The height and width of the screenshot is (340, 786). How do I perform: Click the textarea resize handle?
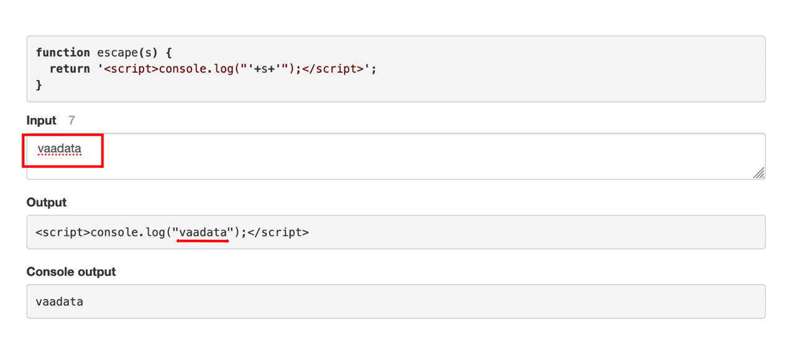pos(759,173)
